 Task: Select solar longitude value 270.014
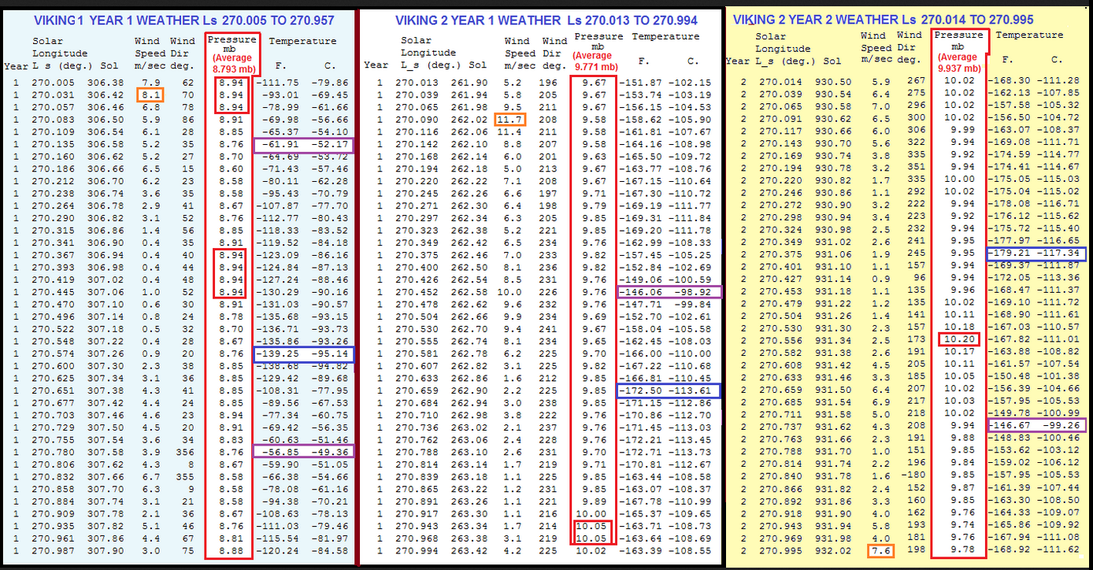[778, 80]
